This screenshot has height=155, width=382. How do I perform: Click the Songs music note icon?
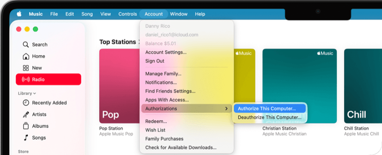(x=26, y=138)
